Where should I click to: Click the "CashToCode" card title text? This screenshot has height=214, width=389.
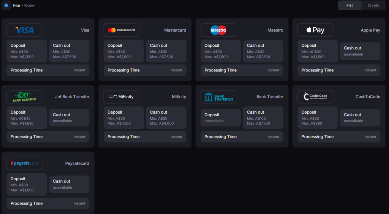tap(368, 97)
